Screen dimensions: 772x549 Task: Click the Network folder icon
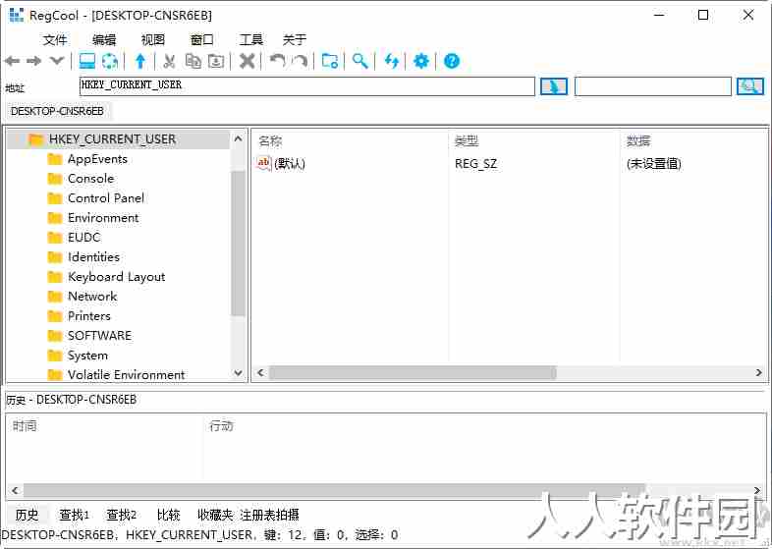55,297
